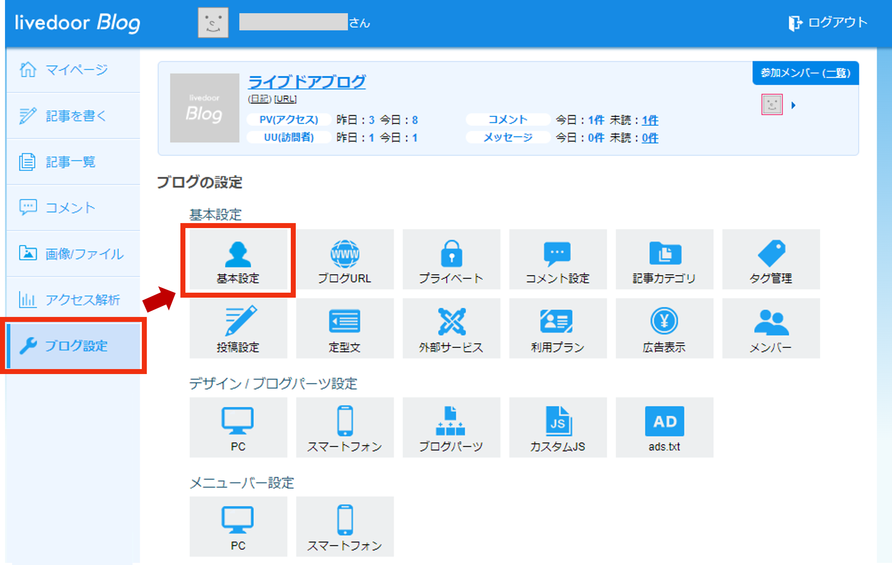Open the タグ管理 tag tile

tap(771, 259)
